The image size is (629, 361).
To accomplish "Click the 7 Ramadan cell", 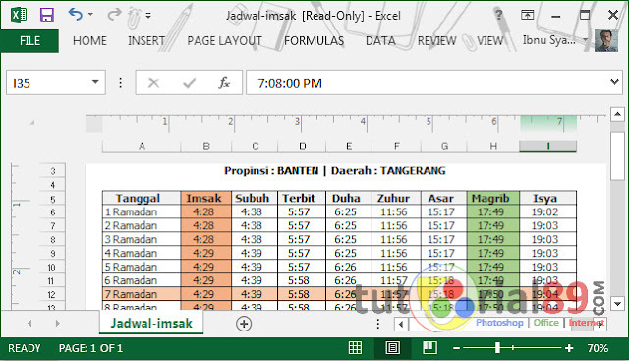I will [142, 294].
